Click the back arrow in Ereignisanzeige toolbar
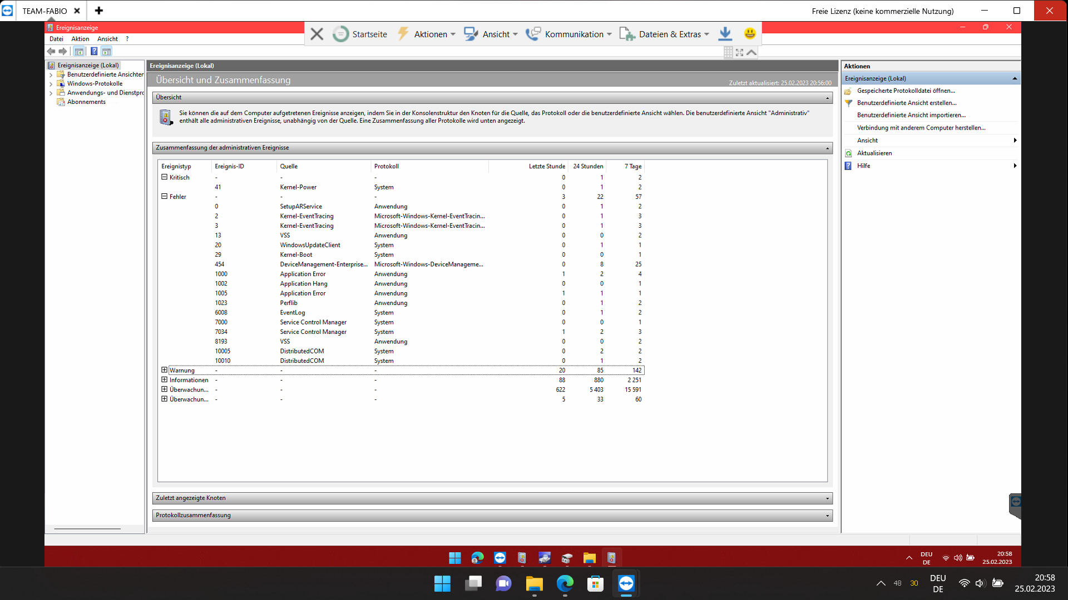Screen dimensions: 1068x600 tap(51, 51)
